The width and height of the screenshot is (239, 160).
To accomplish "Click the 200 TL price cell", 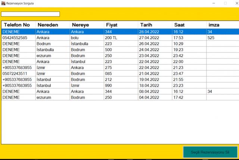I will pyautogui.click(x=111, y=38).
